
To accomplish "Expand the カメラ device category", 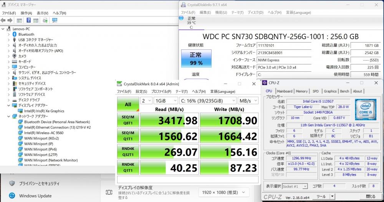I will coord(8,56).
